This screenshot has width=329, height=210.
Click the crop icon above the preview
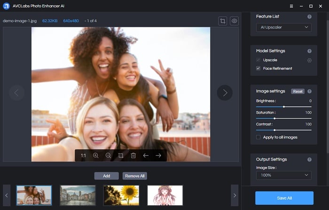point(223,21)
